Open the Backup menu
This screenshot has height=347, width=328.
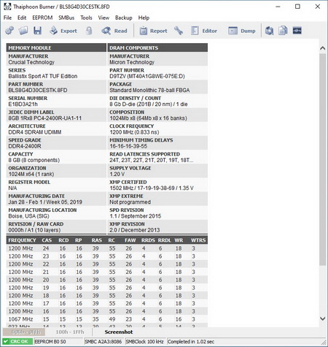point(123,18)
